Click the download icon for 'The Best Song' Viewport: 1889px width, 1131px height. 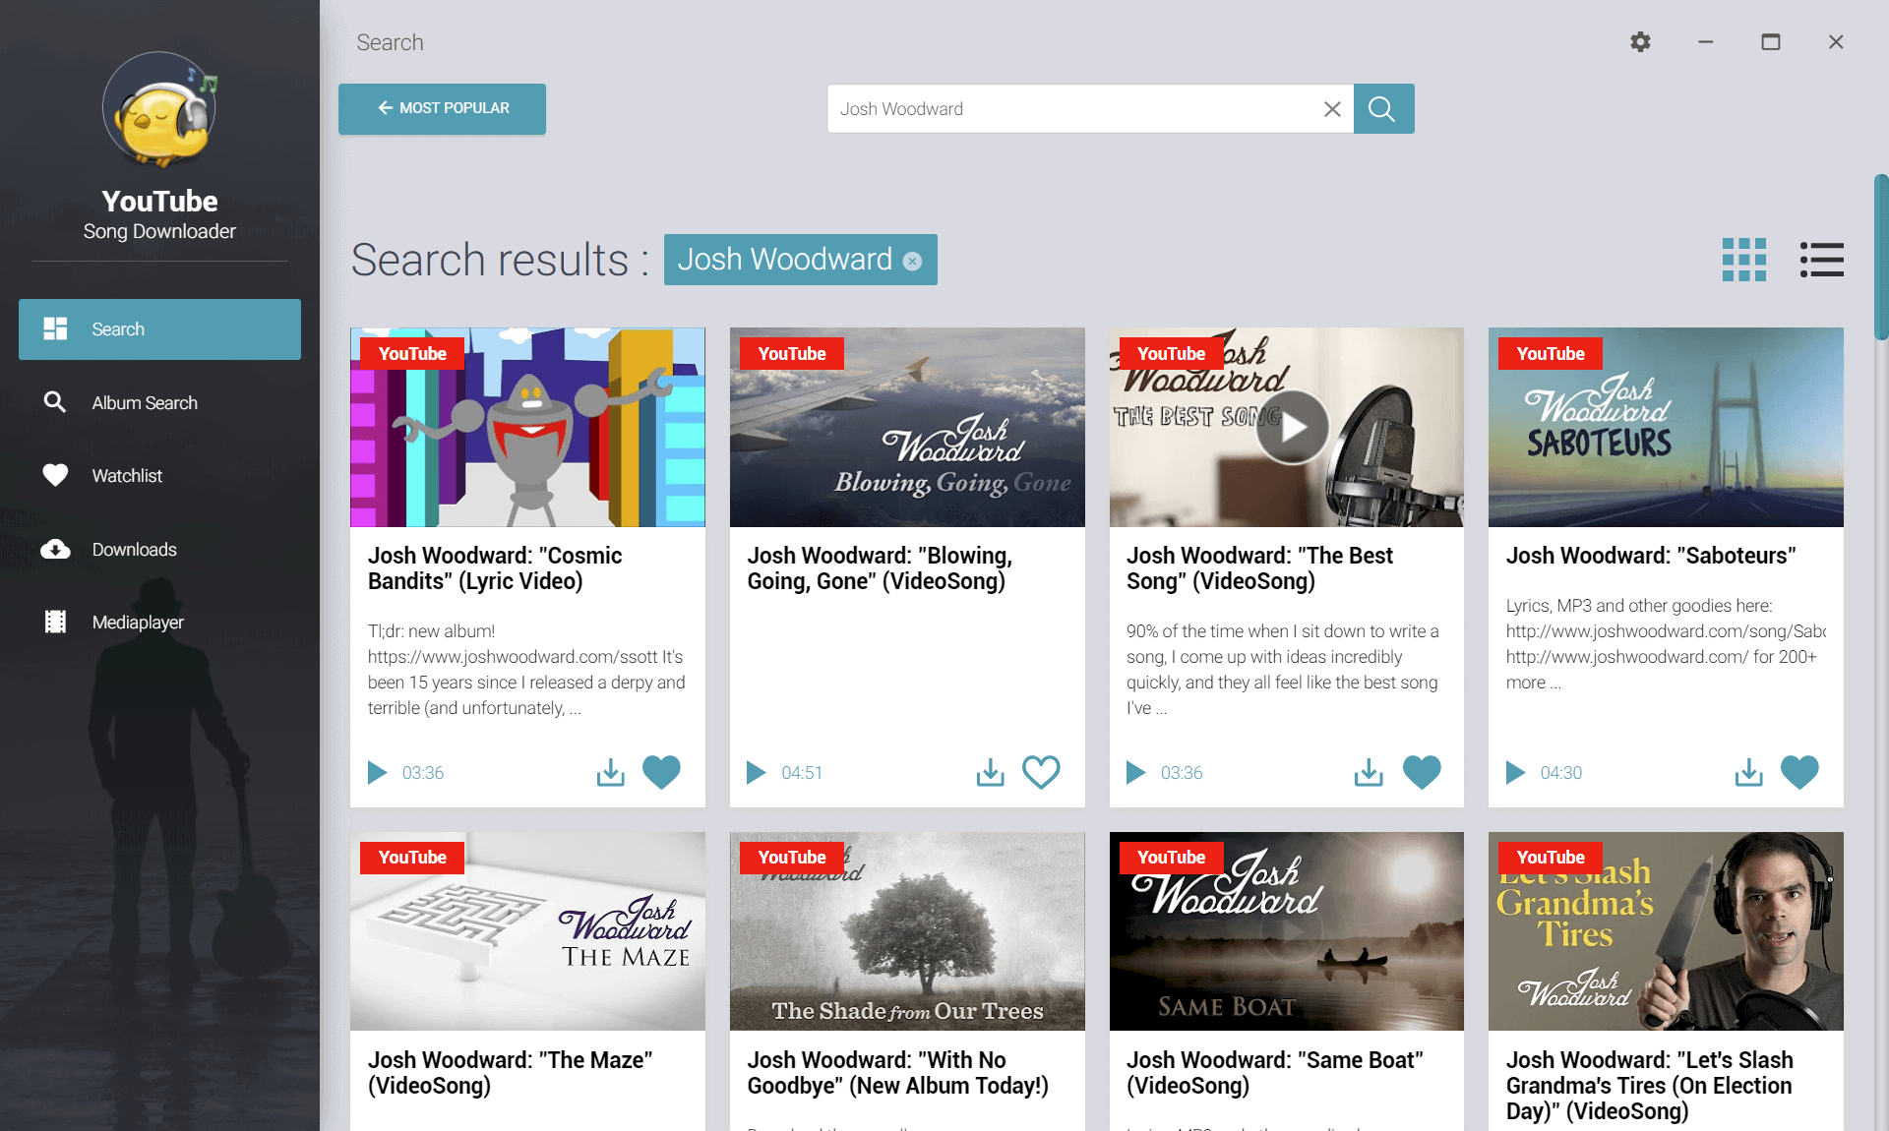pos(1368,771)
